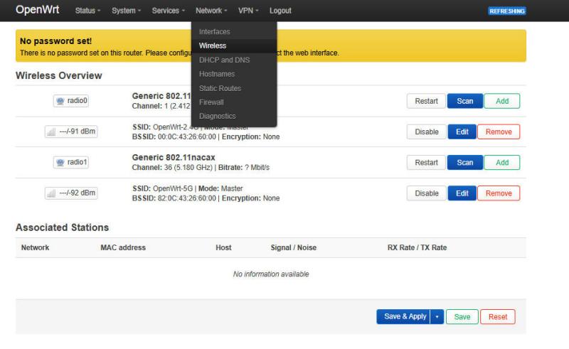Scan with radio1
This screenshot has height=349, width=569.
(465, 163)
